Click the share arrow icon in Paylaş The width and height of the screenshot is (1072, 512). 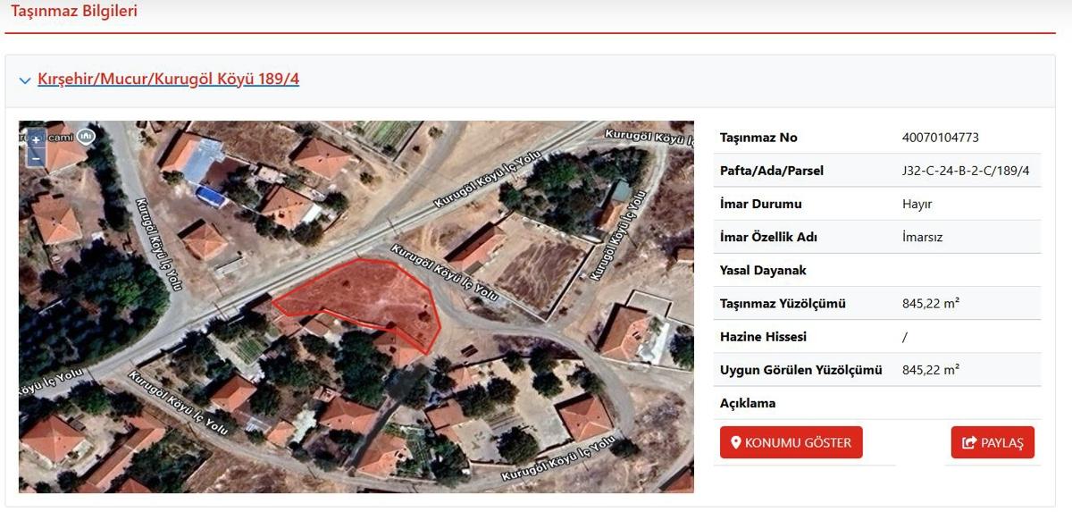click(x=969, y=442)
